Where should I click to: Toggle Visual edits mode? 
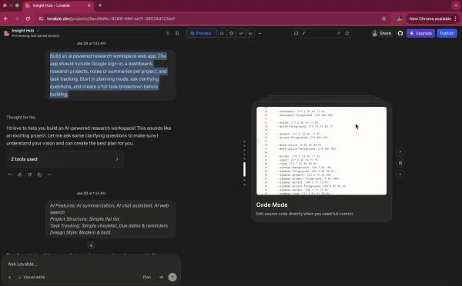tap(32, 277)
